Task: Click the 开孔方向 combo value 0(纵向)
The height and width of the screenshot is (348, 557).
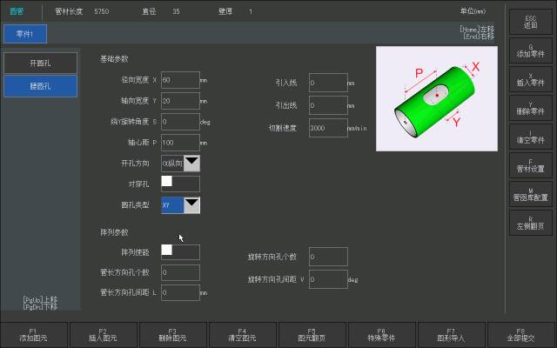Action: (x=172, y=163)
